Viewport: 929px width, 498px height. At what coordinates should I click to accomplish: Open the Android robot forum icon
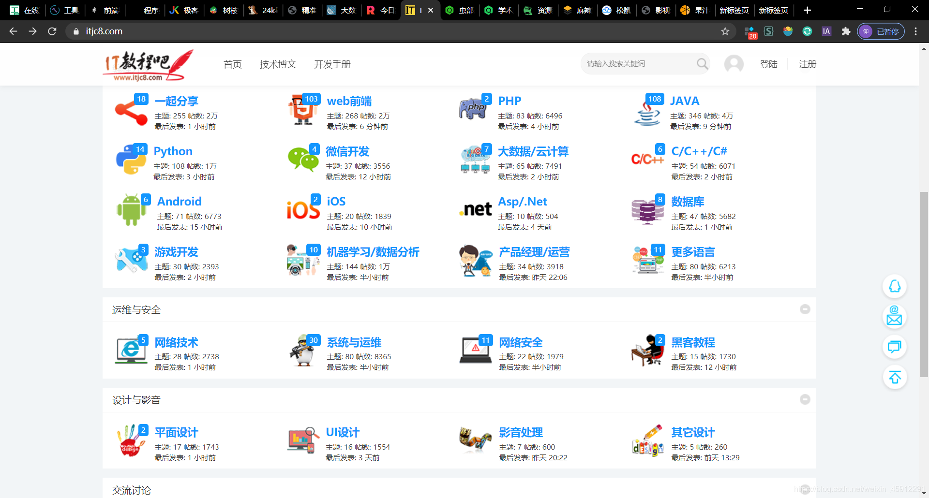(x=132, y=210)
